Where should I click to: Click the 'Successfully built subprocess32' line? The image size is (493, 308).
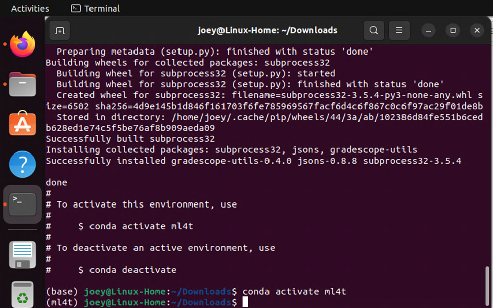(x=130, y=139)
